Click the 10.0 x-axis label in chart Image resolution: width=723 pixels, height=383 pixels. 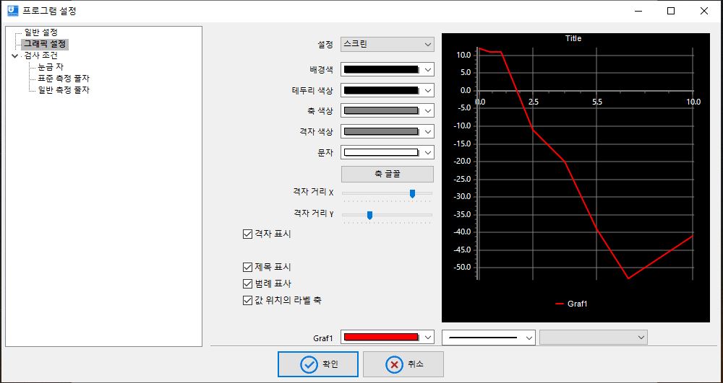tap(693, 102)
